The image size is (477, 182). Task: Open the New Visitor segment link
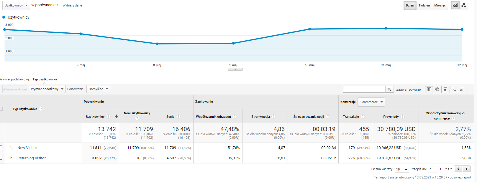[27, 148]
